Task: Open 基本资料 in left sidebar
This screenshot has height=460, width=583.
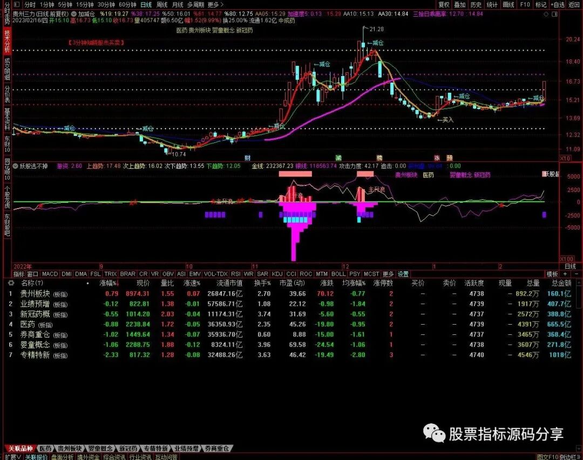Action: point(7,119)
